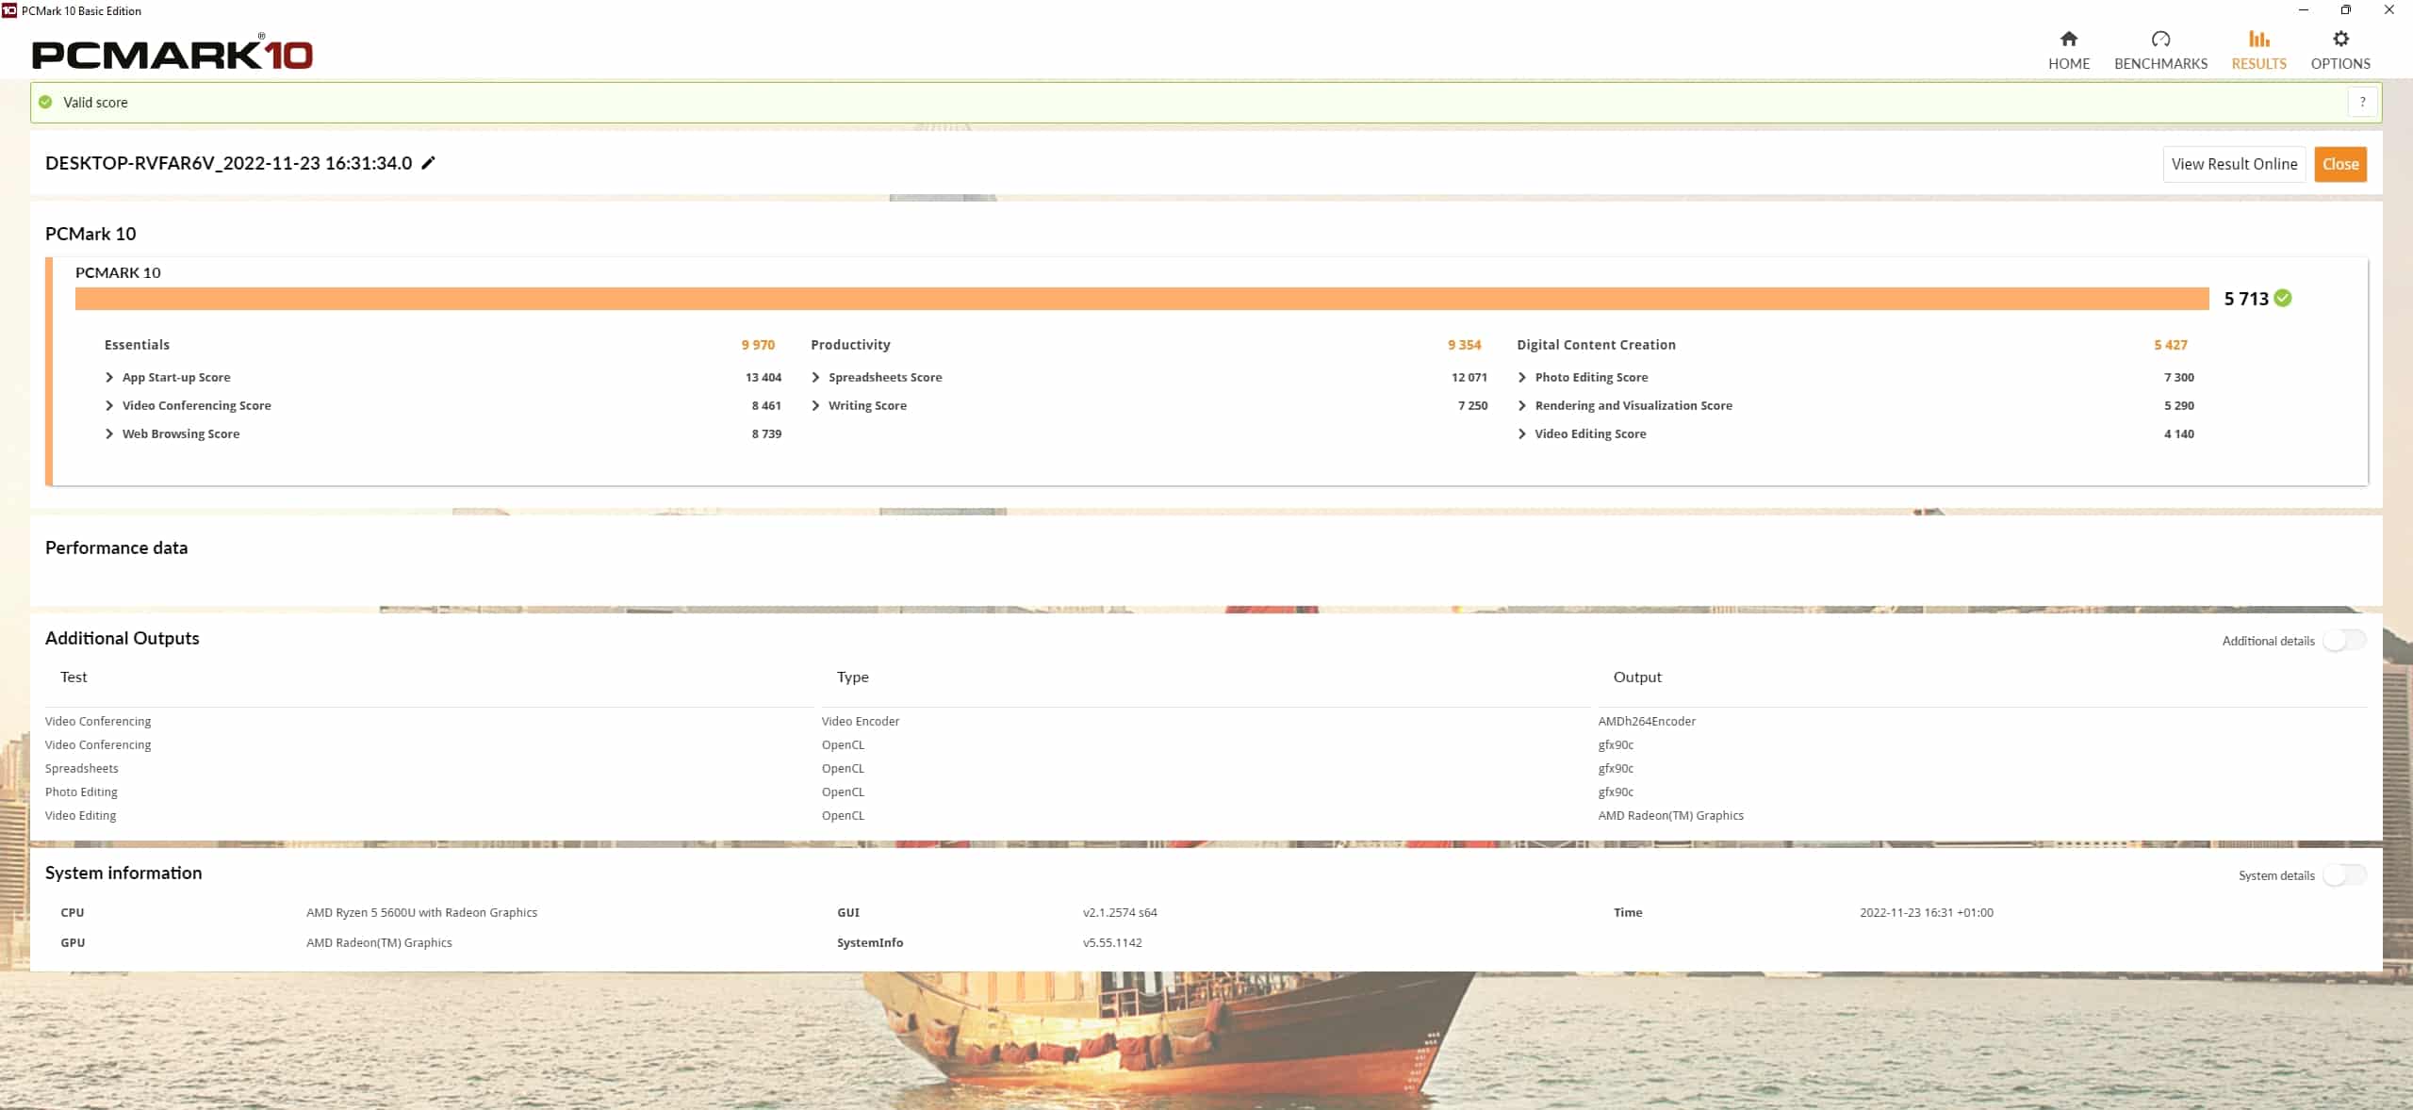The height and width of the screenshot is (1110, 2413).
Task: Click the Results bar chart icon
Action: (x=2258, y=39)
